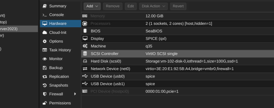Select the USB Device (usb1) label
Screen dimensions: 274x108
click(108, 84)
